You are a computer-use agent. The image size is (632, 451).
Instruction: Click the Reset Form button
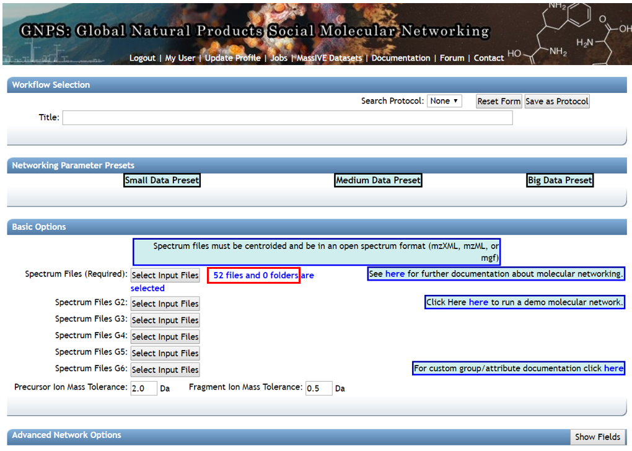[x=499, y=101]
